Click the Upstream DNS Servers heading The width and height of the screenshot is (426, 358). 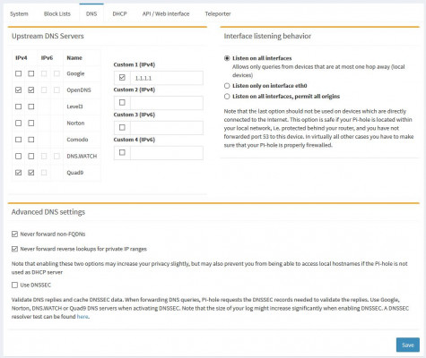[48, 36]
